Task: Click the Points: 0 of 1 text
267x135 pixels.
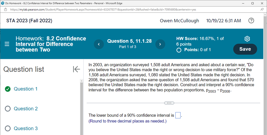Action: (197, 50)
